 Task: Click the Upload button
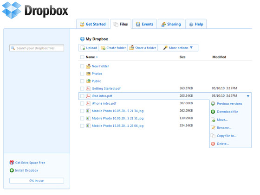tap(89, 48)
